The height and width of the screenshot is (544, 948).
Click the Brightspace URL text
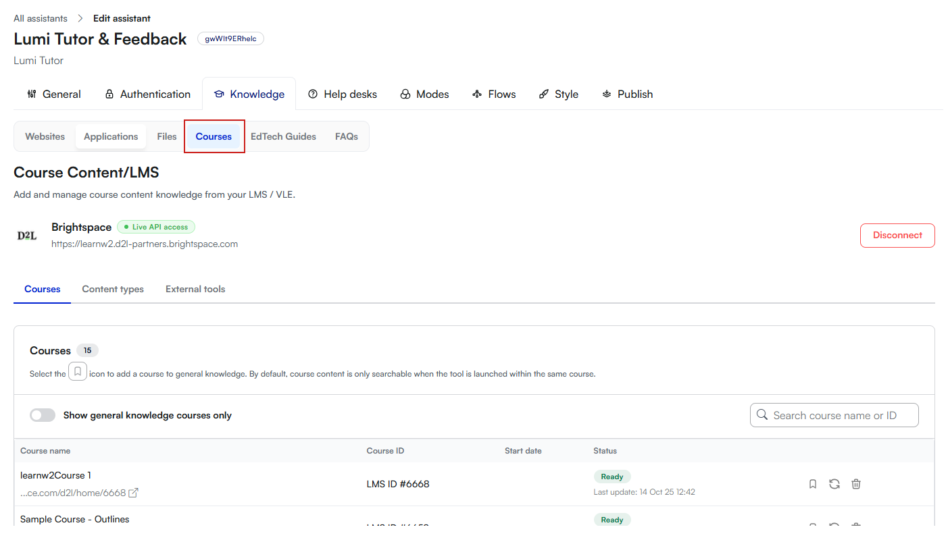[145, 244]
